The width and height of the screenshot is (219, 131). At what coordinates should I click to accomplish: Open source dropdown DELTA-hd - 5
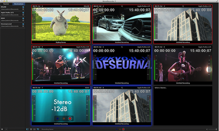coord(99,47)
